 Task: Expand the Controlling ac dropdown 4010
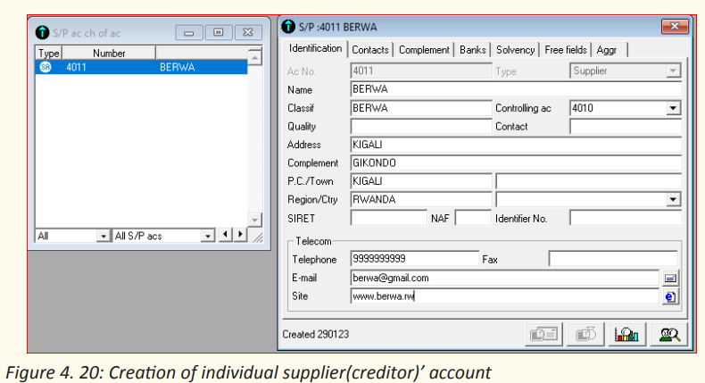[673, 108]
